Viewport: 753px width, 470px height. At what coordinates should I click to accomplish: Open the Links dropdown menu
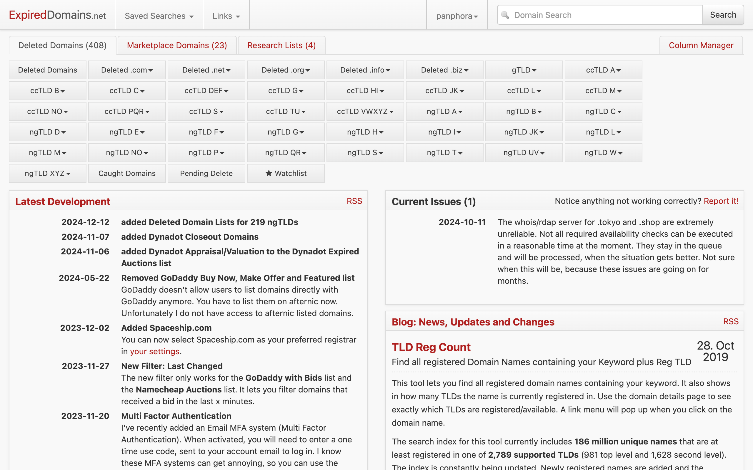[x=226, y=16]
